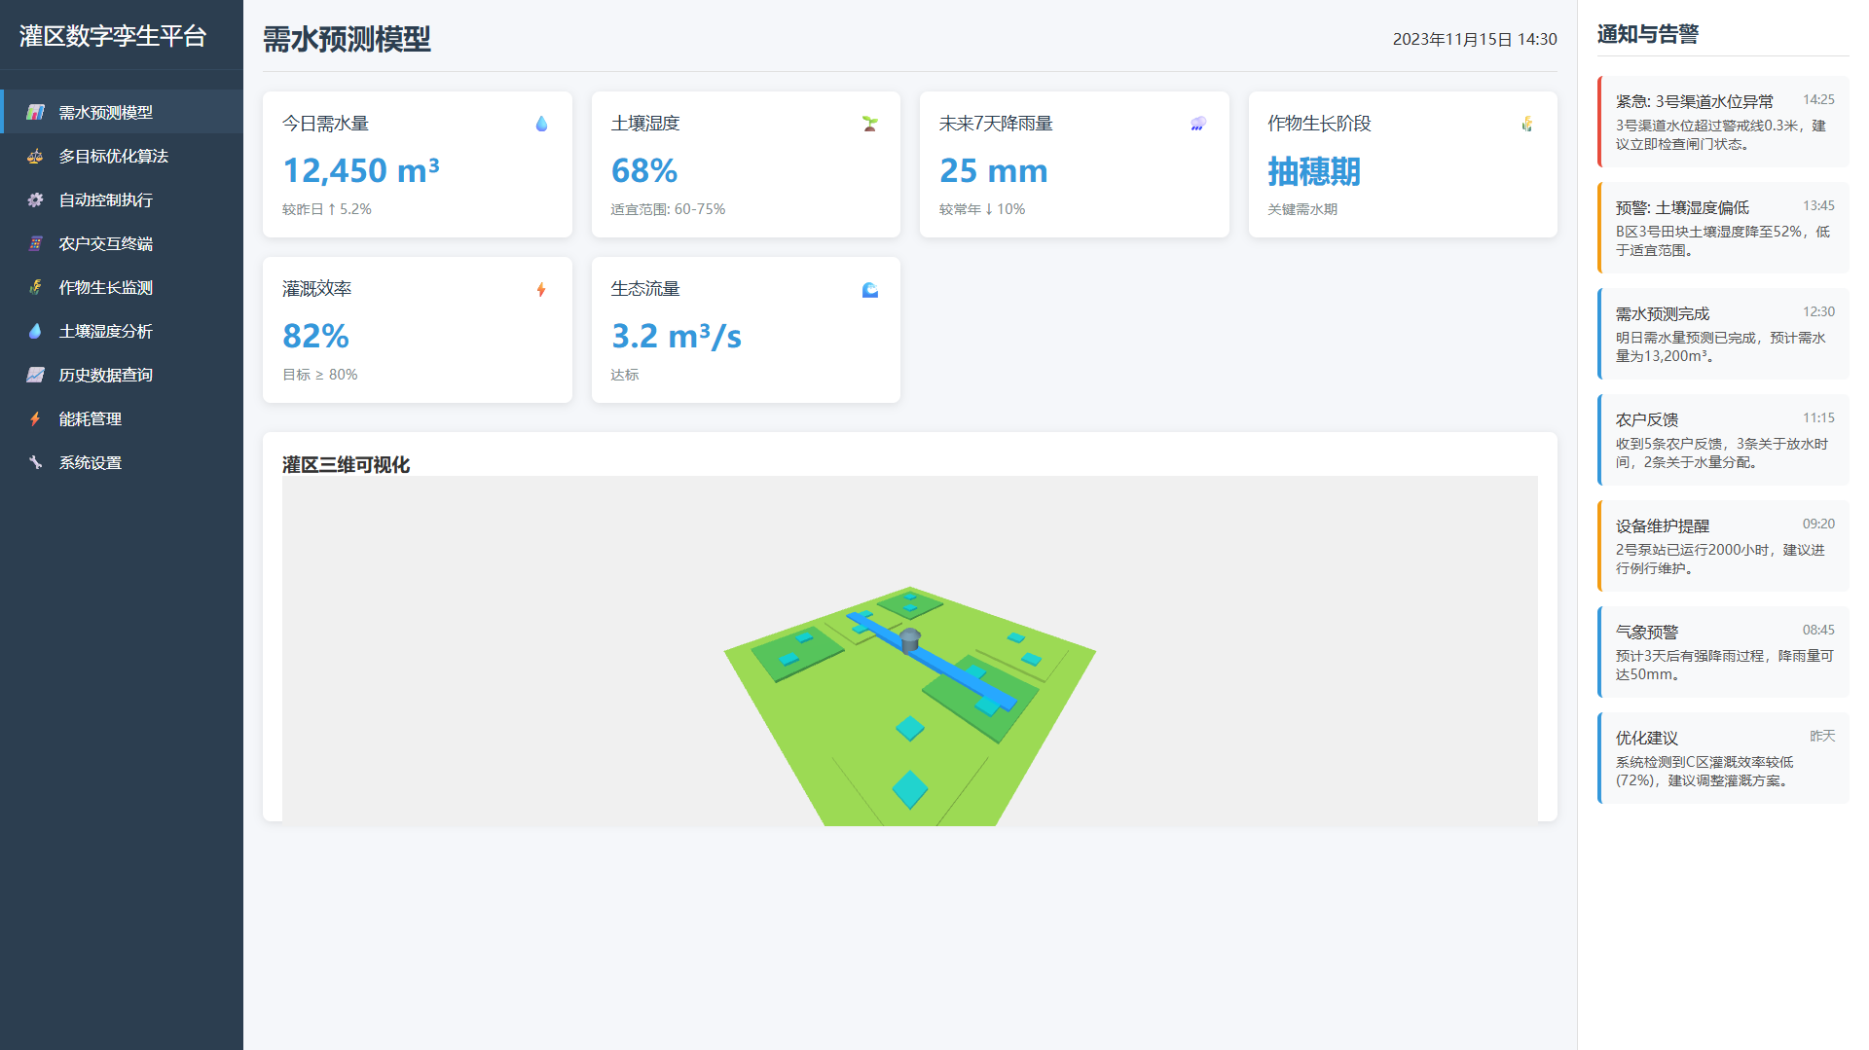Click the seedling icon on 土壤湿度 card
The height and width of the screenshot is (1050, 1869).
coord(869,124)
